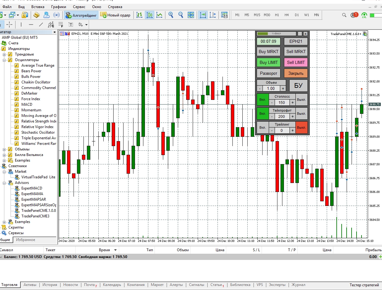Click pink Sell LIMIT button
The image size is (382, 290).
pyautogui.click(x=296, y=62)
